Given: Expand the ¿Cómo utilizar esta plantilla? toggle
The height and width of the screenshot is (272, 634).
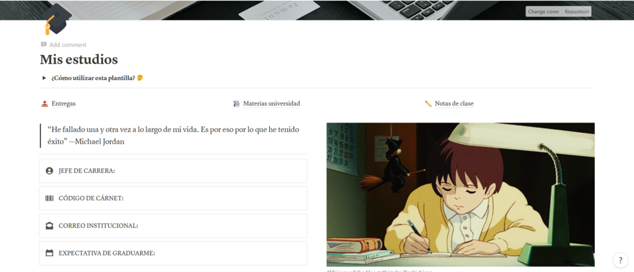Looking at the screenshot, I should (44, 78).
